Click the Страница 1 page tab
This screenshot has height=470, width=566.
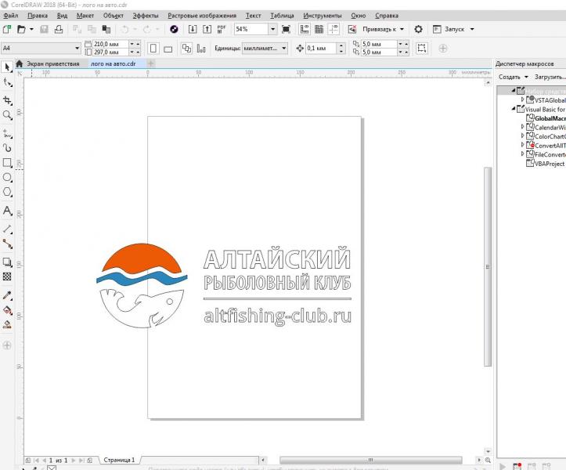tap(119, 460)
